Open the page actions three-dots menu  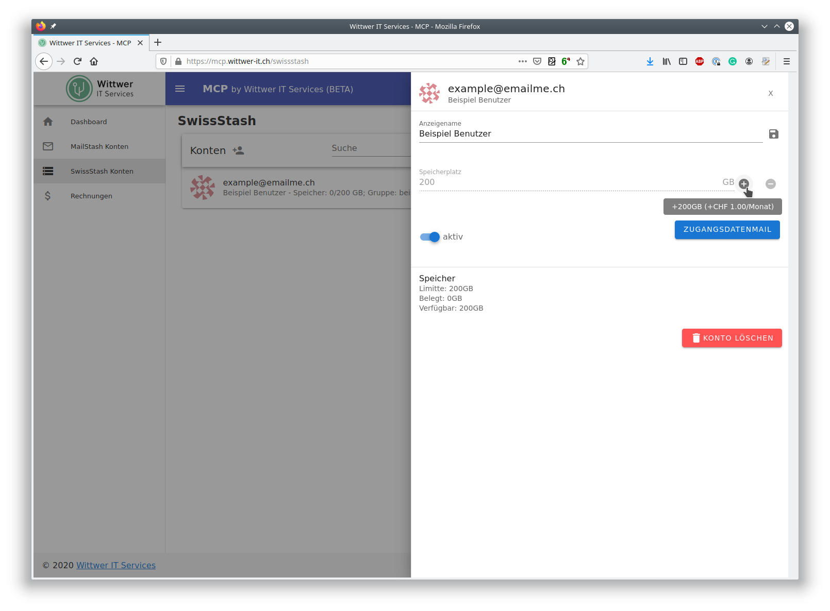[523, 61]
